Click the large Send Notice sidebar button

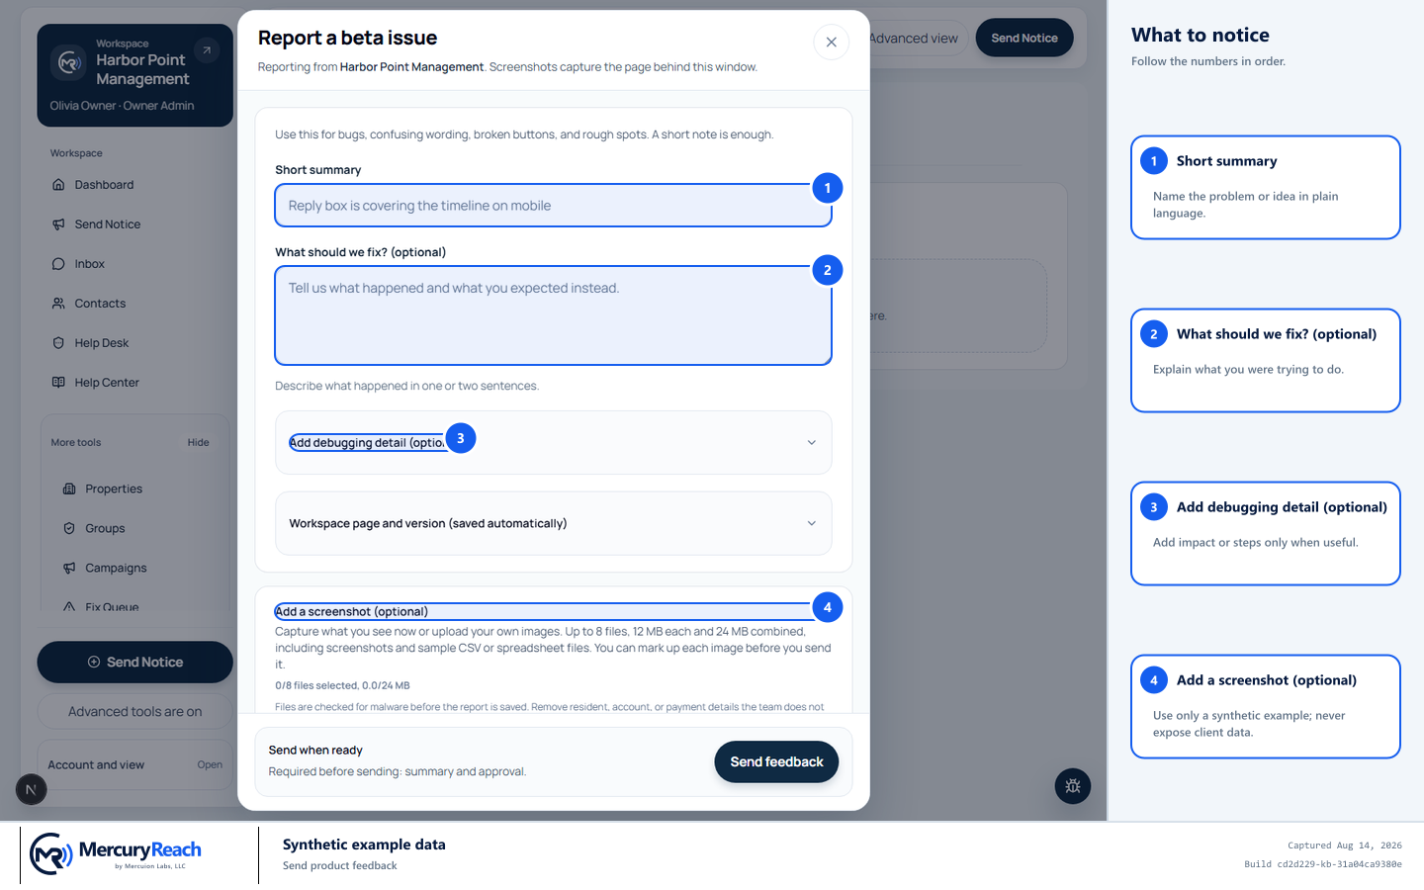pos(134,662)
